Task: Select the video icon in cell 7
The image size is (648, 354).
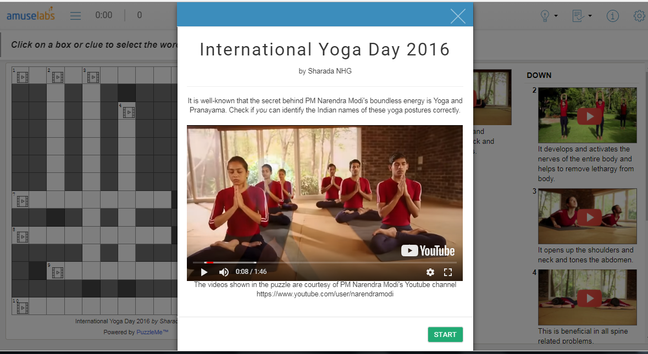Action: pyautogui.click(x=22, y=202)
